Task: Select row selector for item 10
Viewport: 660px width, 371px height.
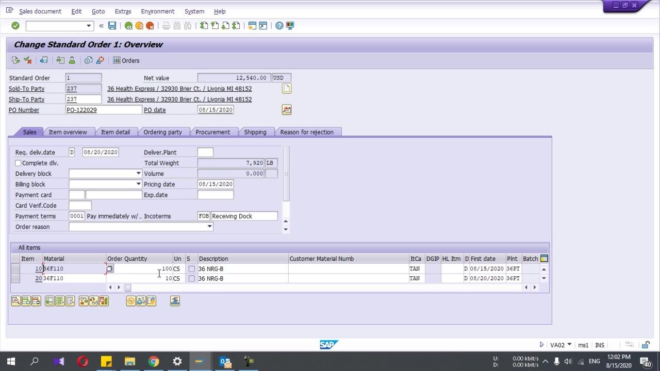Action: [x=15, y=268]
